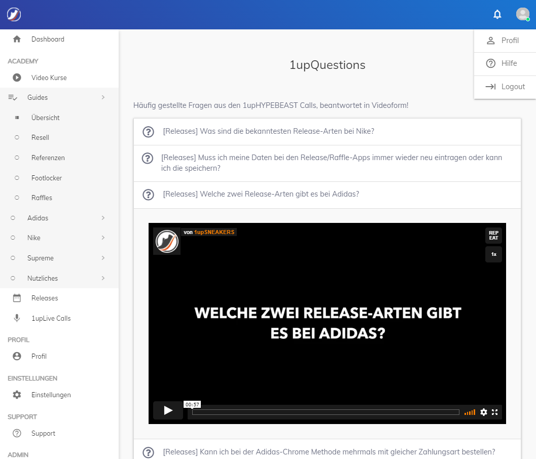Open the Nike guides label

[34, 238]
